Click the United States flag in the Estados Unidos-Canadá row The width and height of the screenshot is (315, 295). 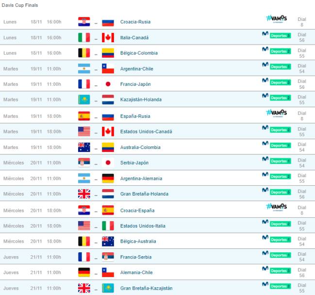point(84,131)
